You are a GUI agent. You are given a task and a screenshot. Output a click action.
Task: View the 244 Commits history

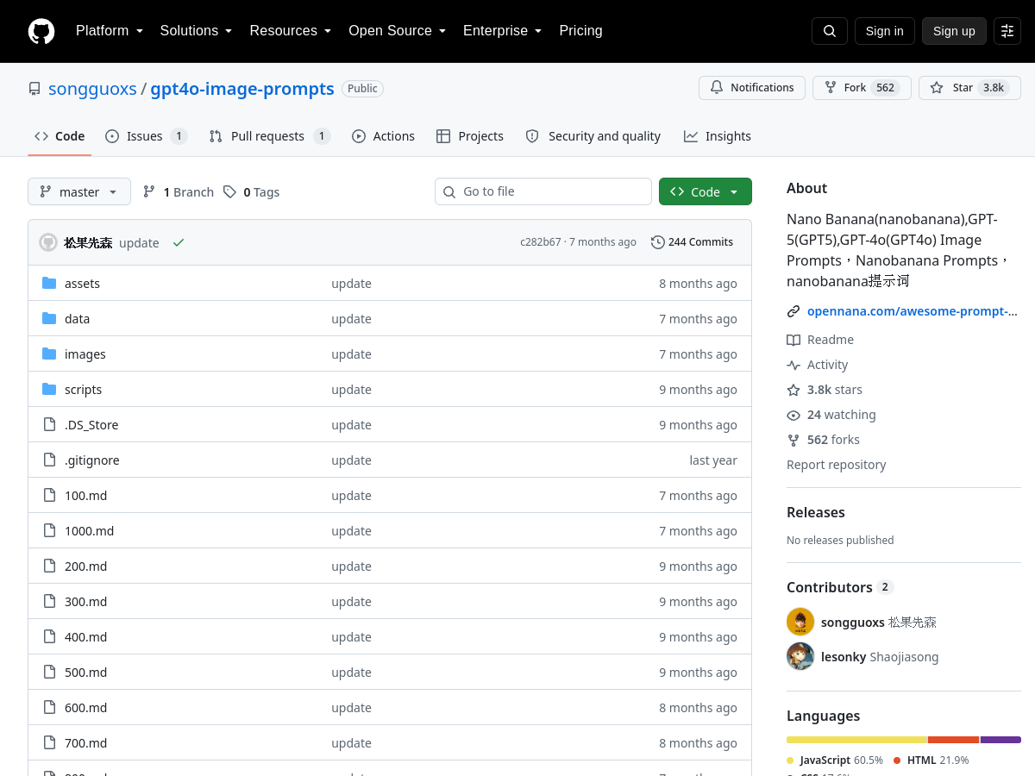pyautogui.click(x=693, y=242)
